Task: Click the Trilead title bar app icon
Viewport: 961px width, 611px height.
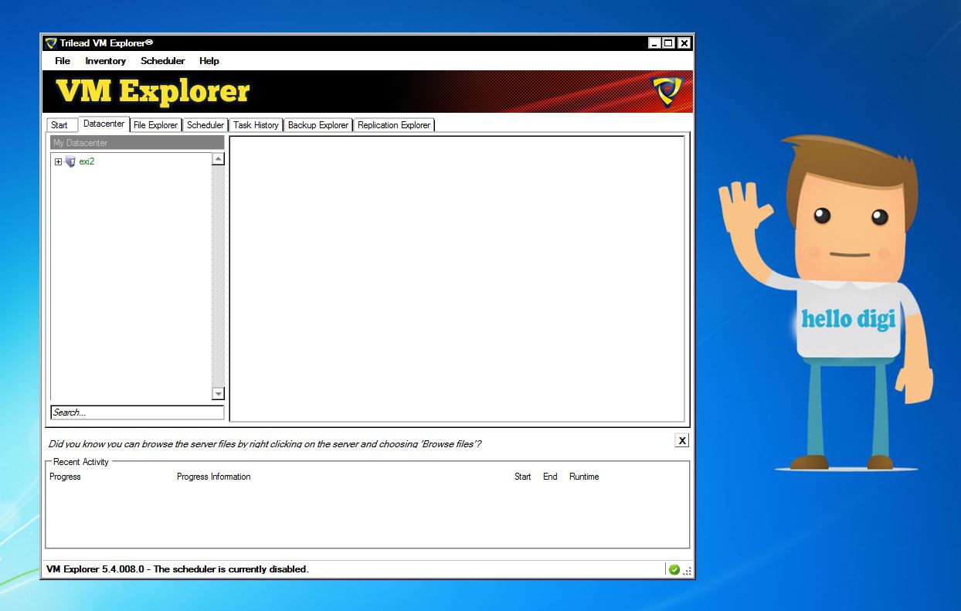Action: [x=51, y=43]
